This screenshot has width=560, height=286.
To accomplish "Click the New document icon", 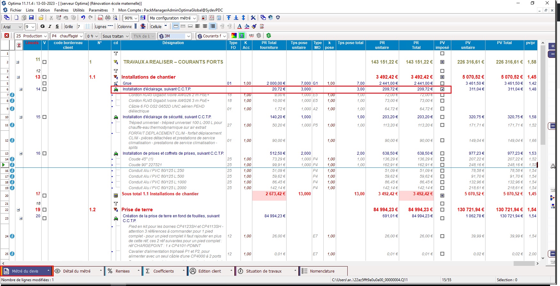I will (16, 18).
